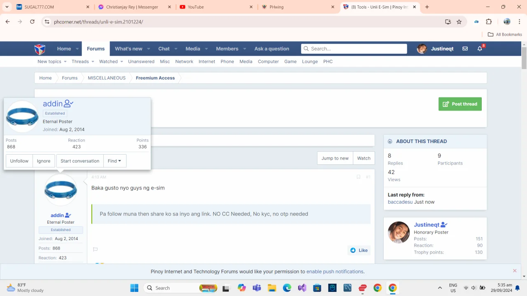Open the MISCELLANEOUS breadcrumb
This screenshot has height=296, width=527.
[107, 78]
